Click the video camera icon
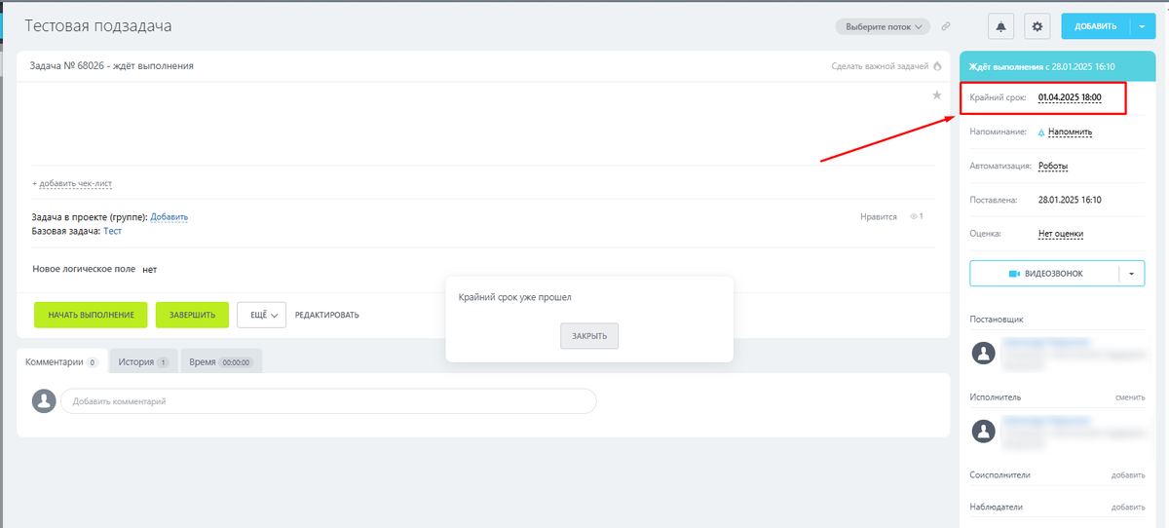The height and width of the screenshot is (528, 1169). tap(1014, 274)
